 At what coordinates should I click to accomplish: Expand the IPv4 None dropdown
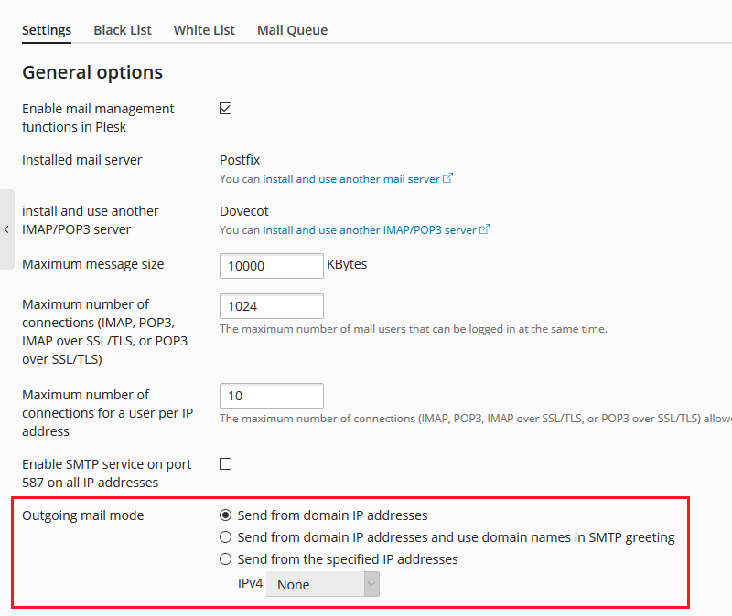tap(323, 585)
